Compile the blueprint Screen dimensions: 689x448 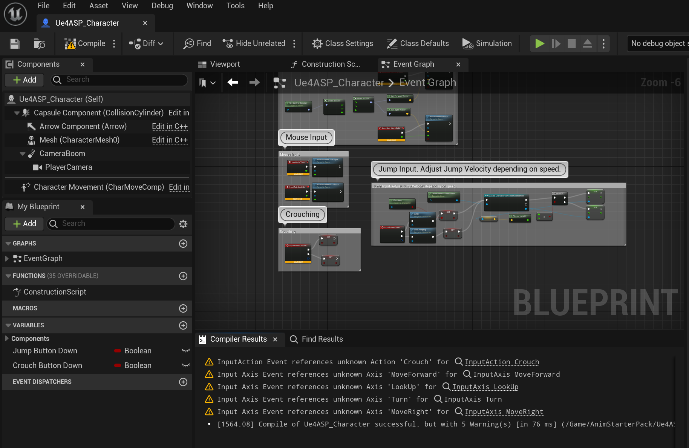[x=85, y=44]
